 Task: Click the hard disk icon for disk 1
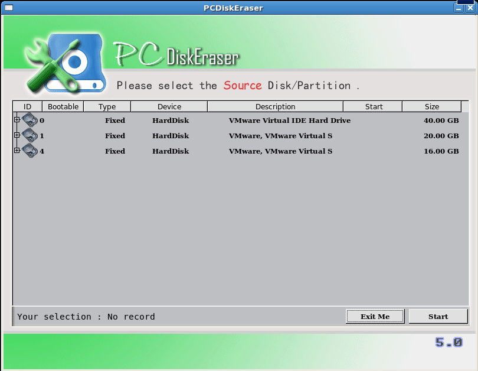[x=30, y=135]
